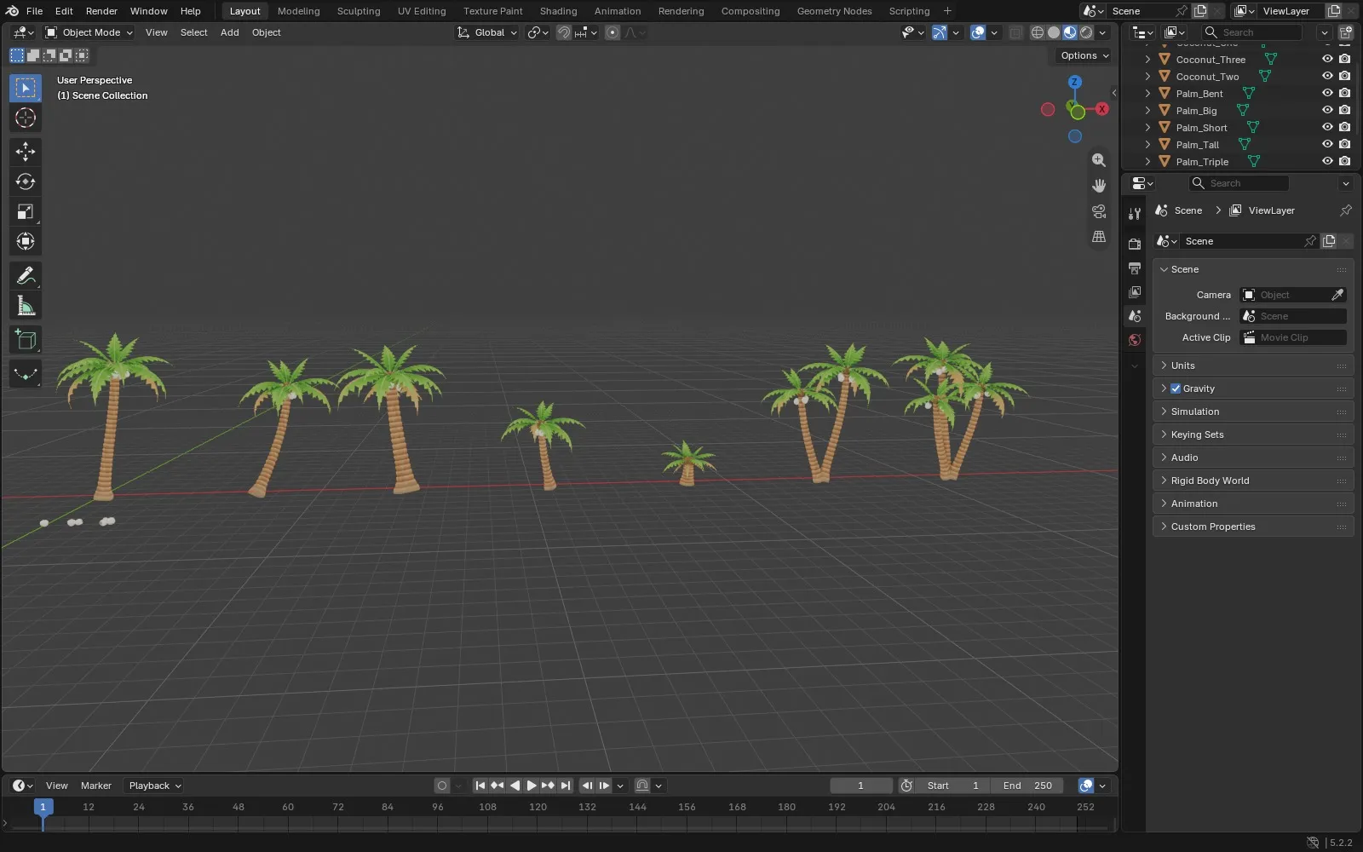Open the Add menu in viewport header
1363x852 pixels.
pos(230,32)
